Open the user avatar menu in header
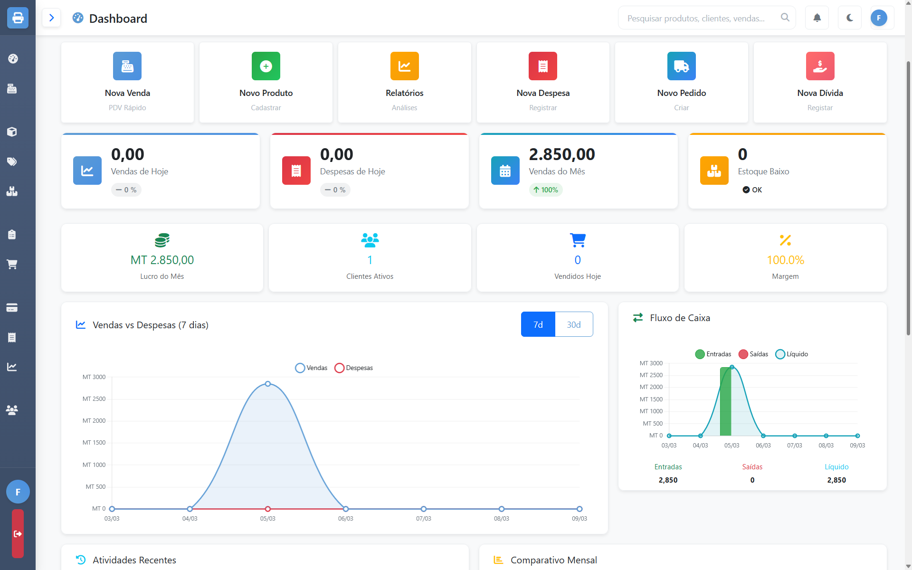 tap(879, 18)
